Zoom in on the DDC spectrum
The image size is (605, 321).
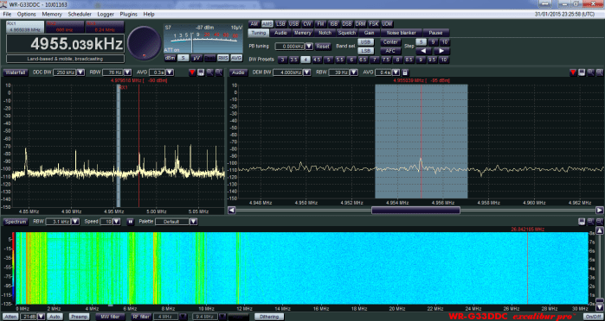210,72
